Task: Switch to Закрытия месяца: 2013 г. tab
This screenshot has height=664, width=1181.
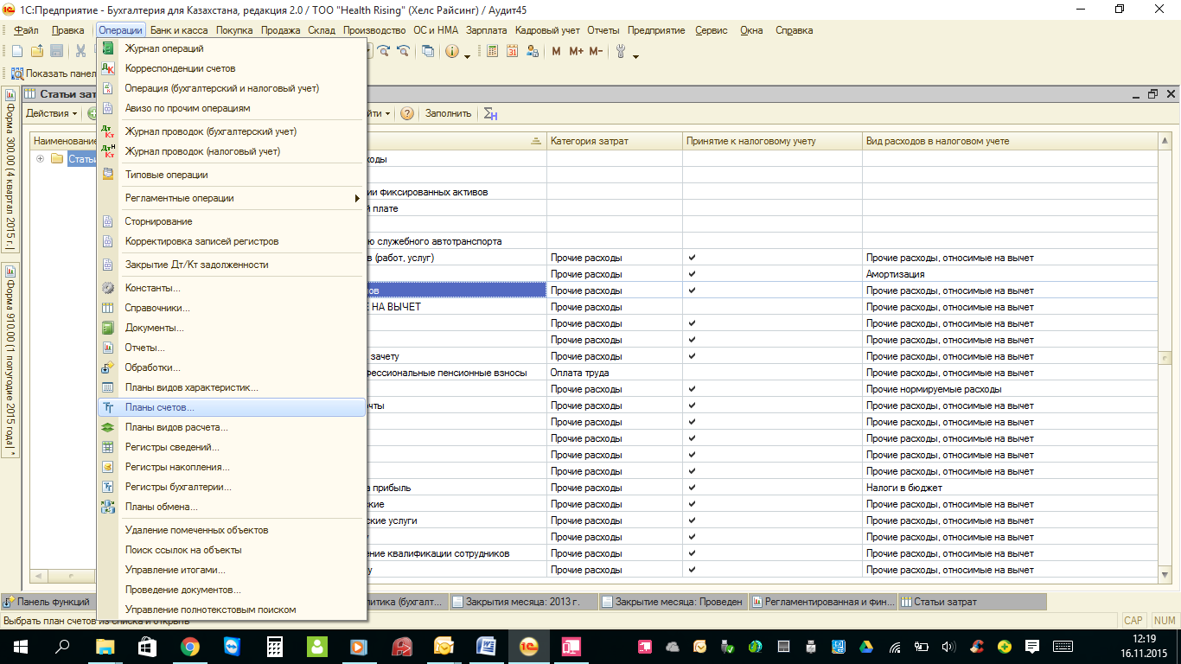Action: pyautogui.click(x=523, y=602)
